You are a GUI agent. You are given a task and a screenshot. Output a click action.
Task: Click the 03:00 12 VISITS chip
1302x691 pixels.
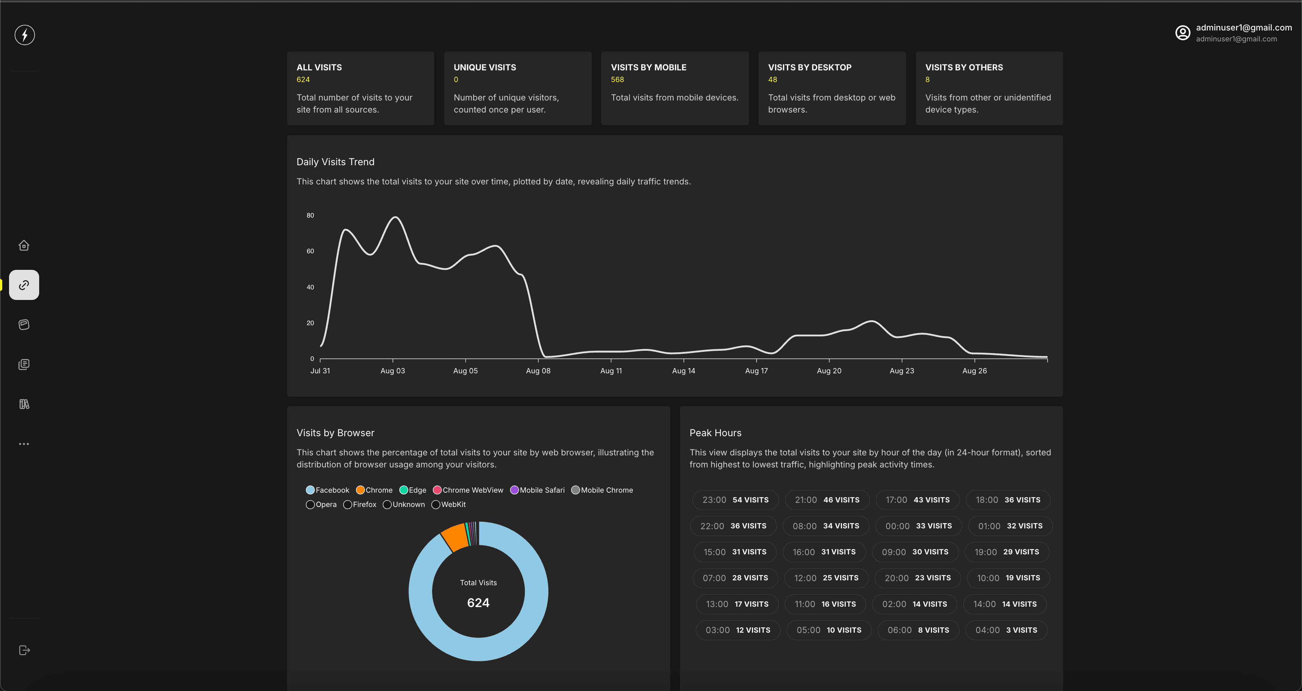(738, 630)
